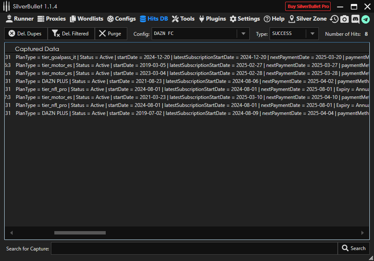Click the Number of Hits label
The height and width of the screenshot is (261, 374).
(x=343, y=34)
